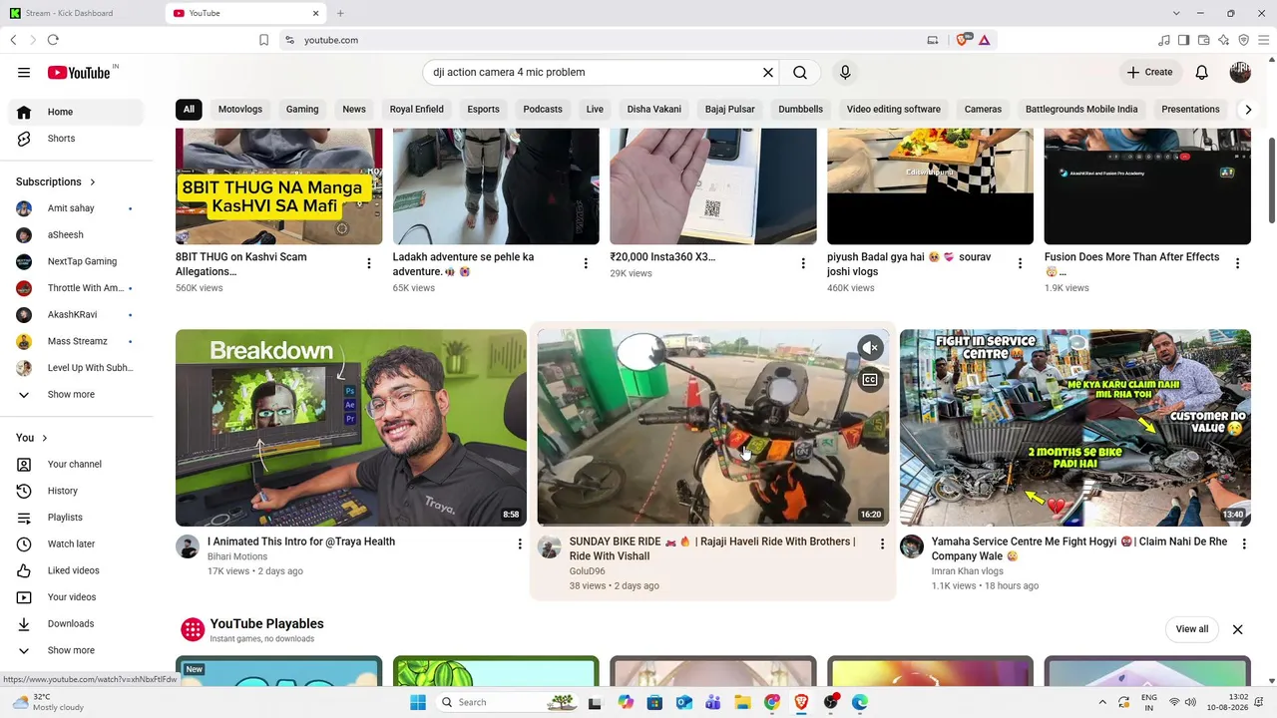Screen dimensions: 1277x718
Task: Open the Windows Start menu
Action: tap(418, 702)
